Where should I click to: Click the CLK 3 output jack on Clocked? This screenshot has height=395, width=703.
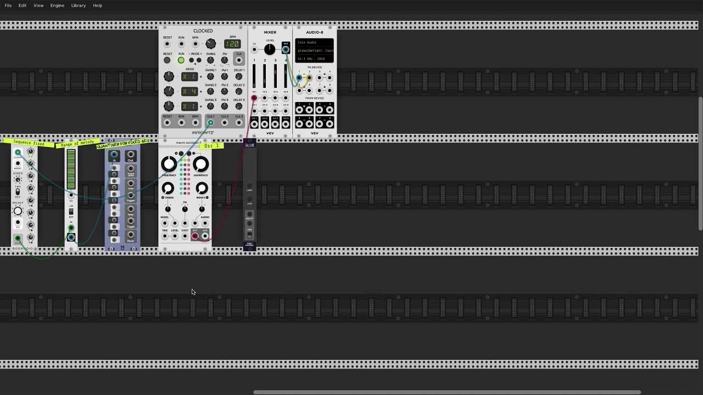click(x=239, y=122)
